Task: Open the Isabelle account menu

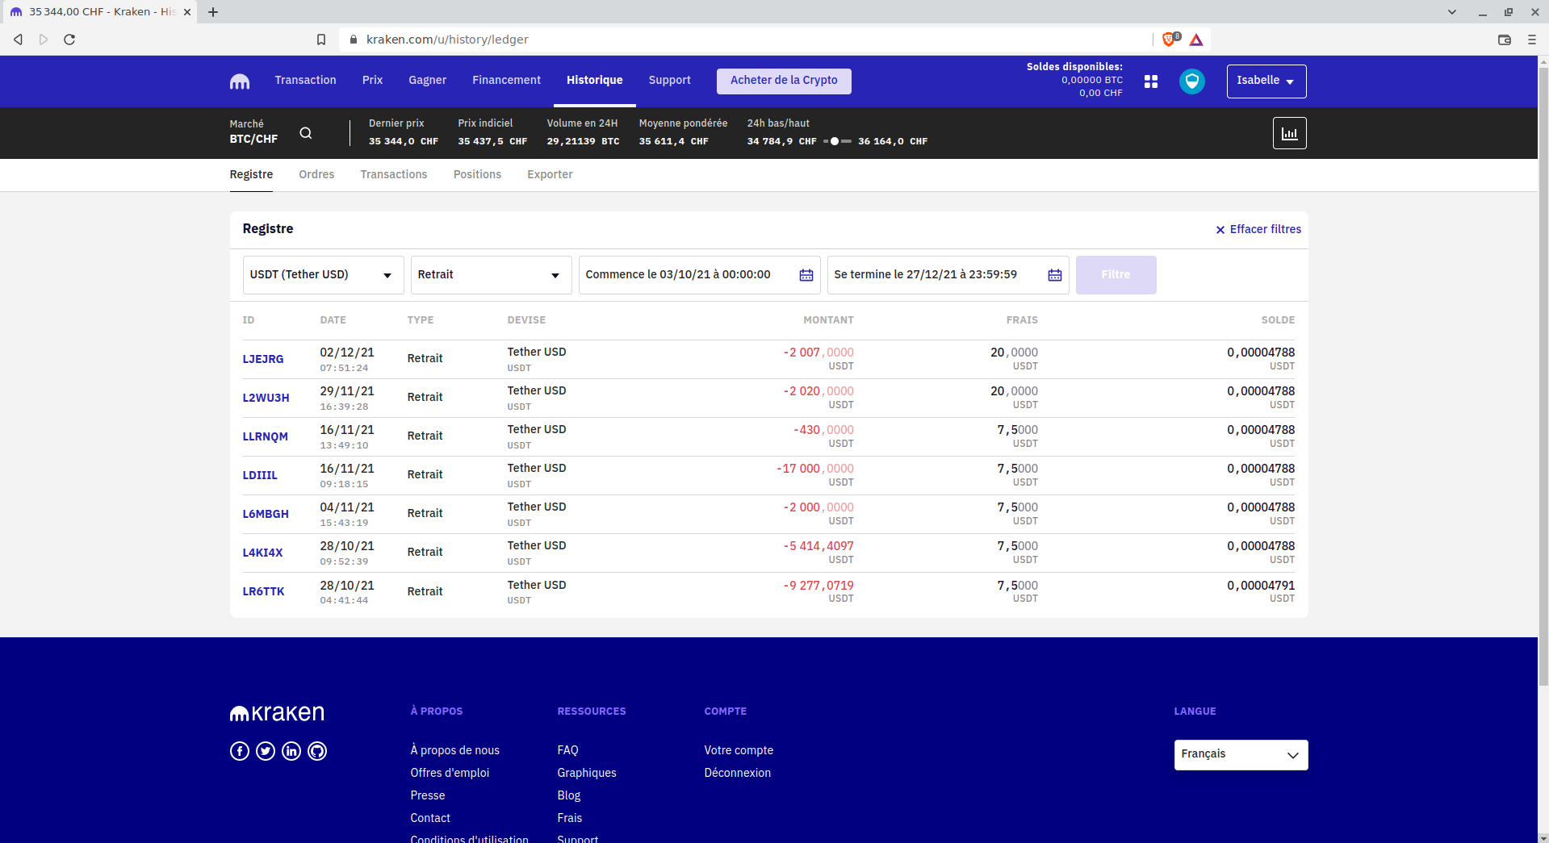Action: pos(1266,81)
